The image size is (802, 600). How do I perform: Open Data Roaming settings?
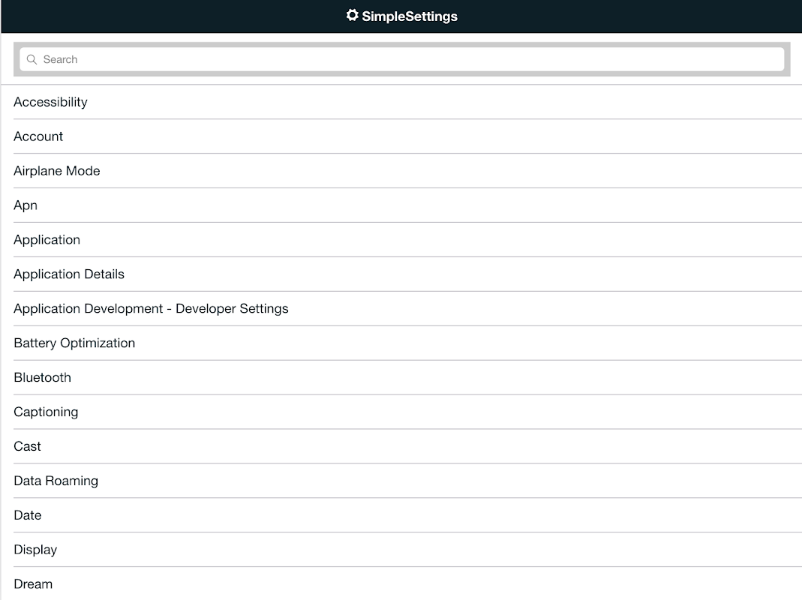click(56, 481)
